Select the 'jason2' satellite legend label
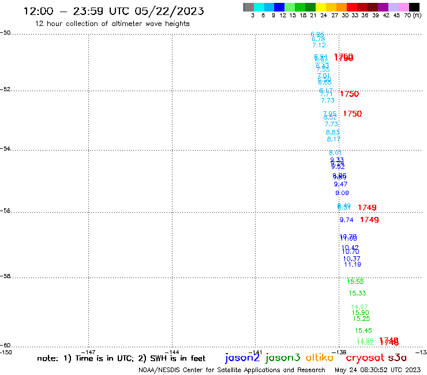This screenshot has height=375, width=427. pos(242,358)
